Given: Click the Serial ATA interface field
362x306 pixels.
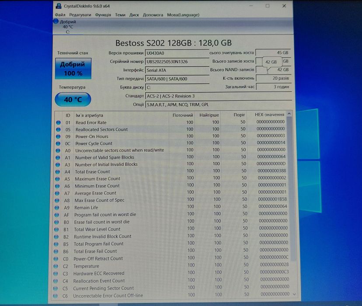Looking at the screenshot, I should [177, 70].
